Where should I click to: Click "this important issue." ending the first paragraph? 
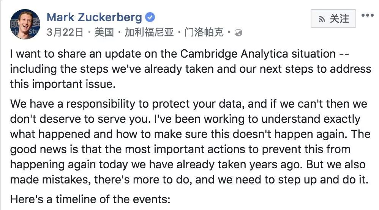point(62,84)
